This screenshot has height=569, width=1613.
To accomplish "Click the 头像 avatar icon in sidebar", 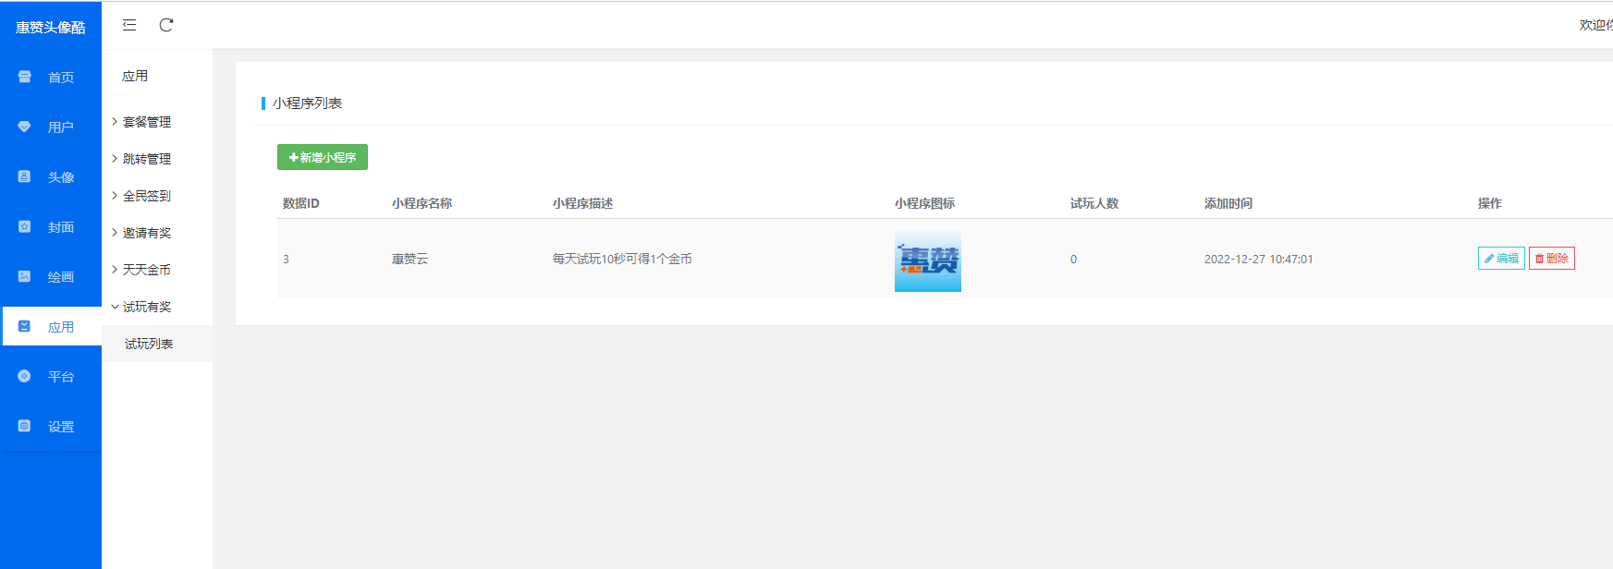I will [x=25, y=176].
